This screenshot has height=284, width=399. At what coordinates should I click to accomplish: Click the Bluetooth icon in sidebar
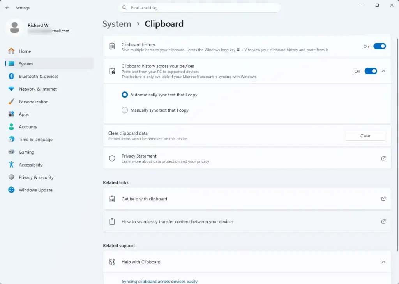point(11,76)
